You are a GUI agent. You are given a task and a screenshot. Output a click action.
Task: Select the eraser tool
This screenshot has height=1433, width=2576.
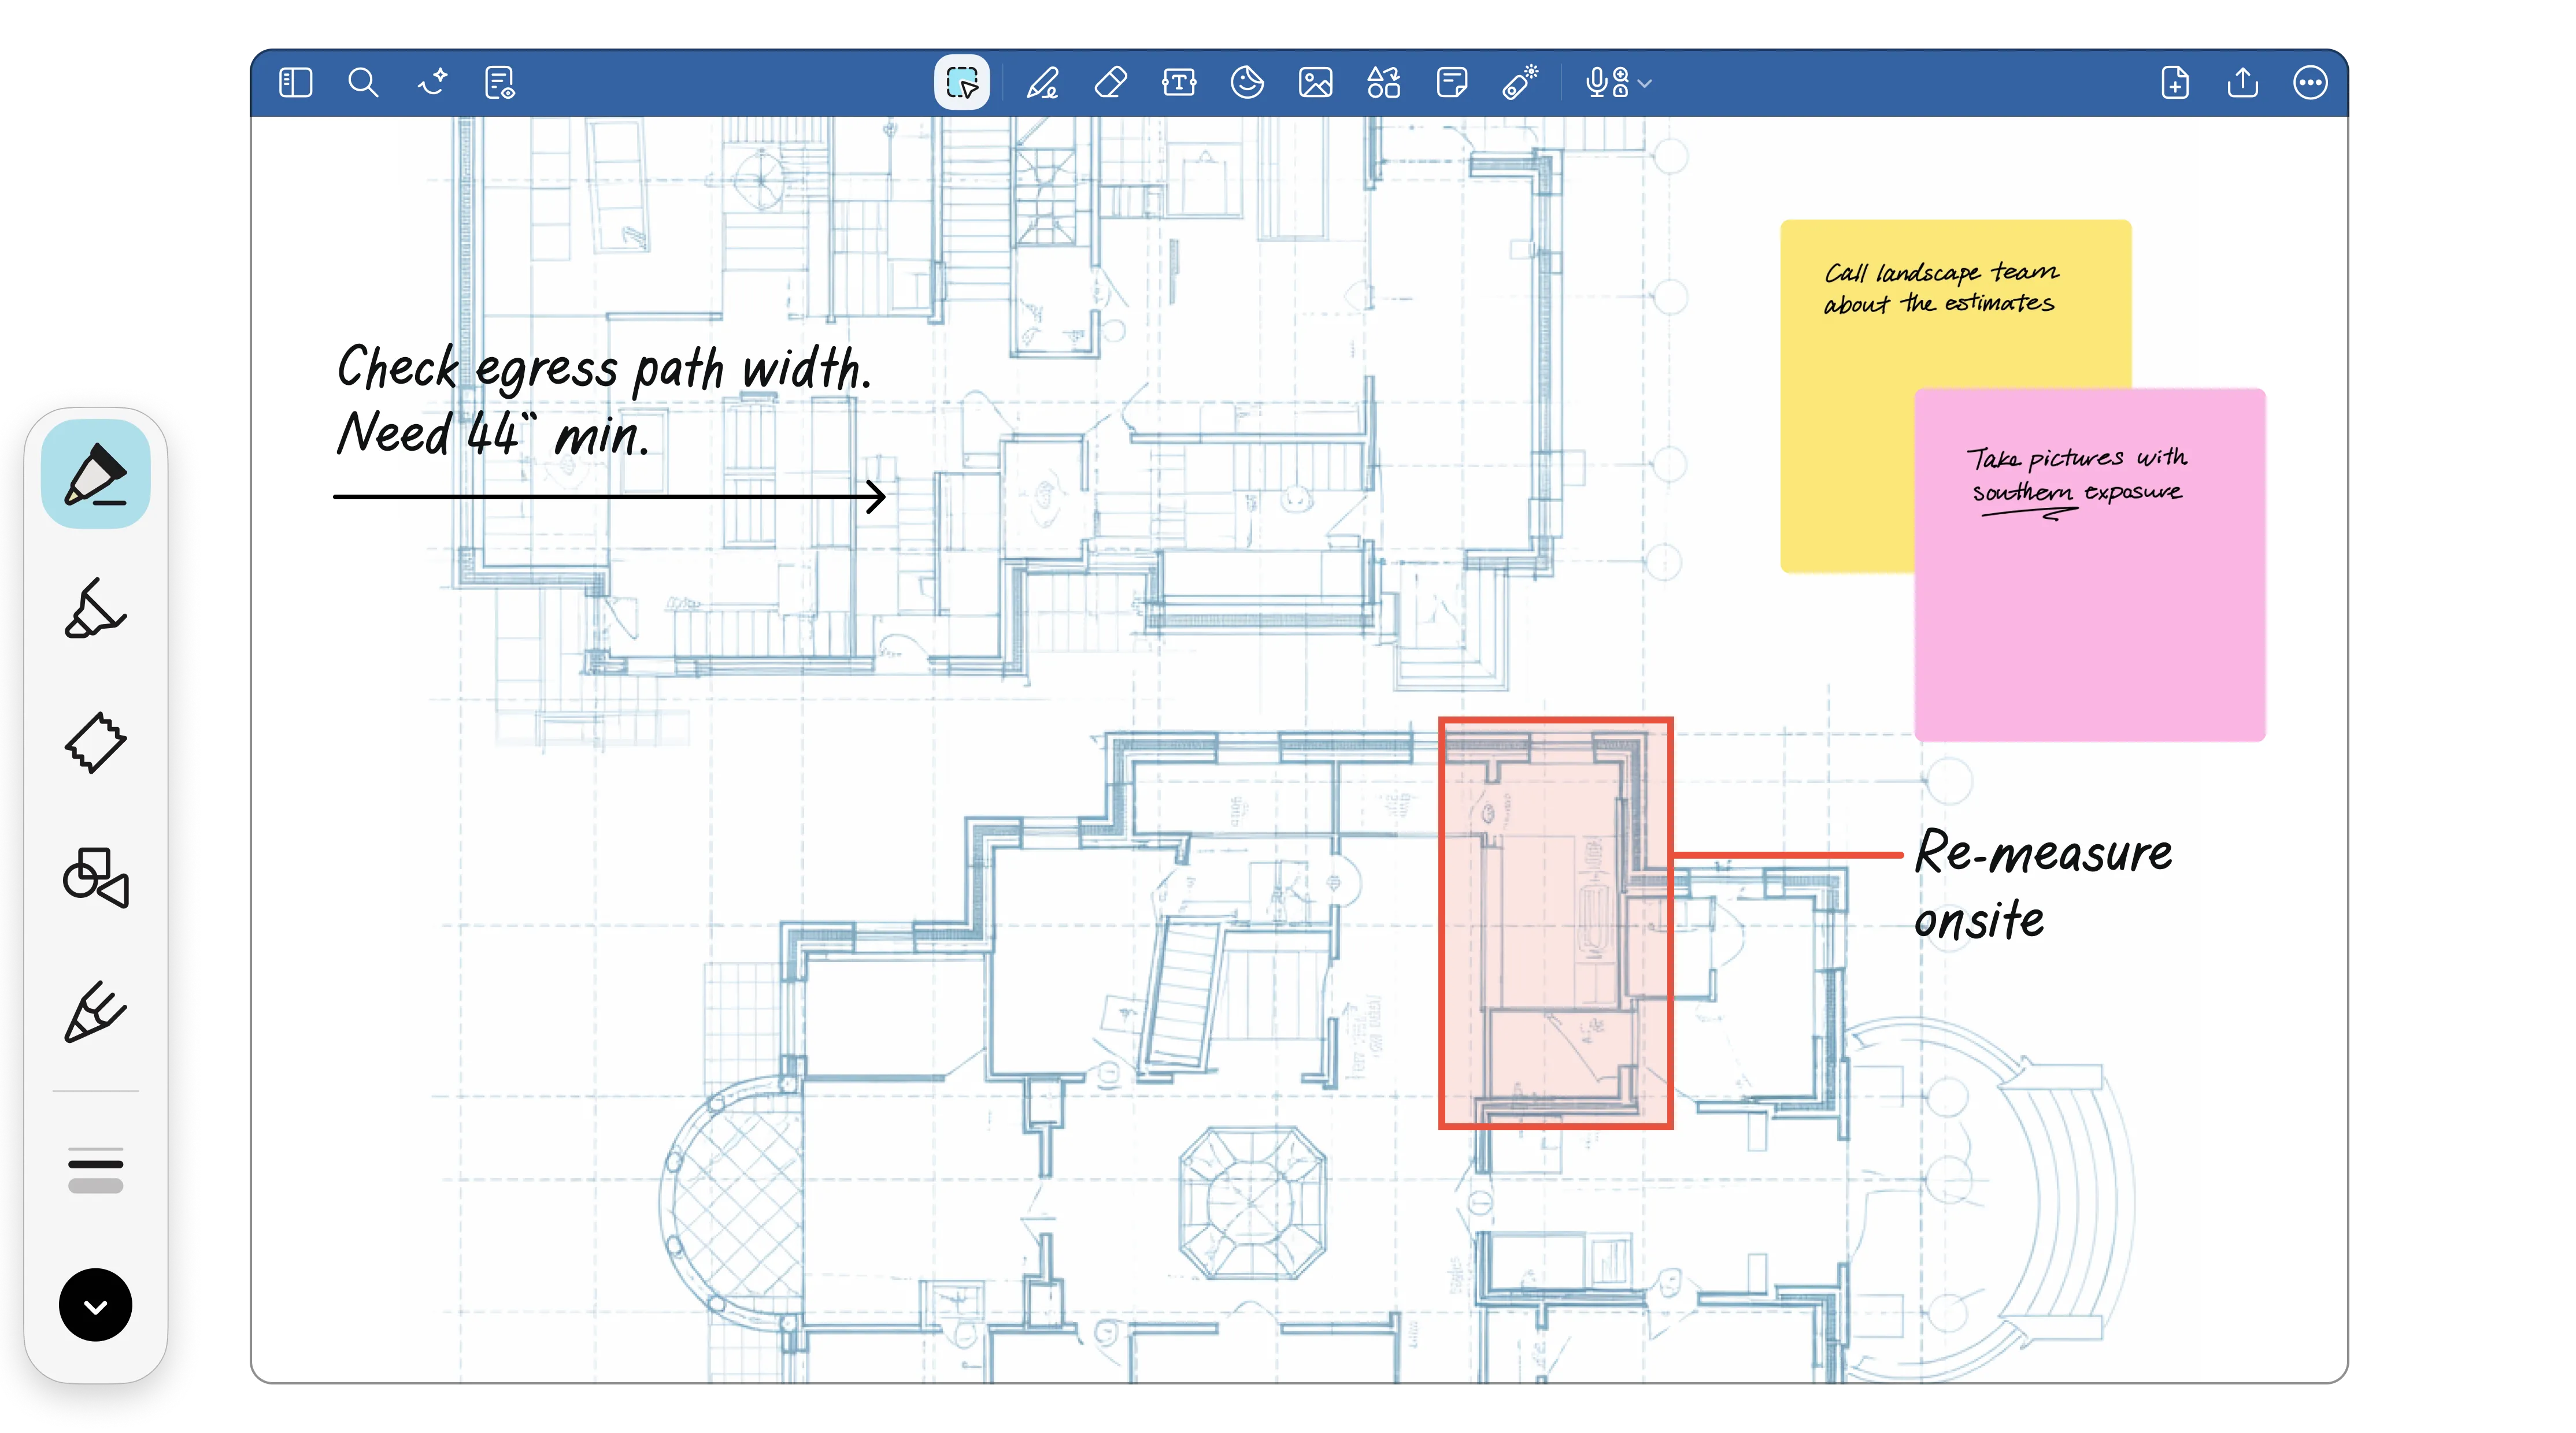tap(1111, 82)
